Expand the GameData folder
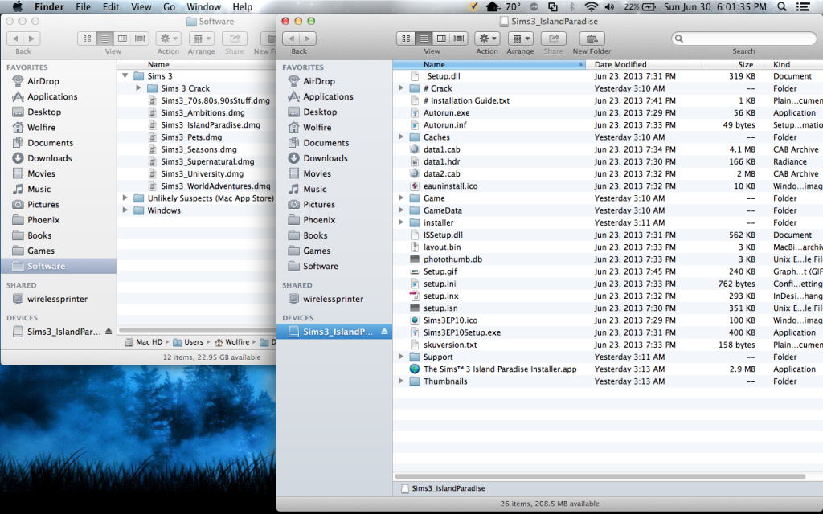The height and width of the screenshot is (514, 823). tap(401, 210)
